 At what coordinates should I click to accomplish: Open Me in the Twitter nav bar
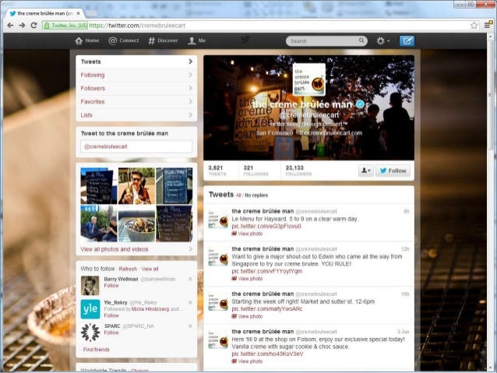[197, 40]
